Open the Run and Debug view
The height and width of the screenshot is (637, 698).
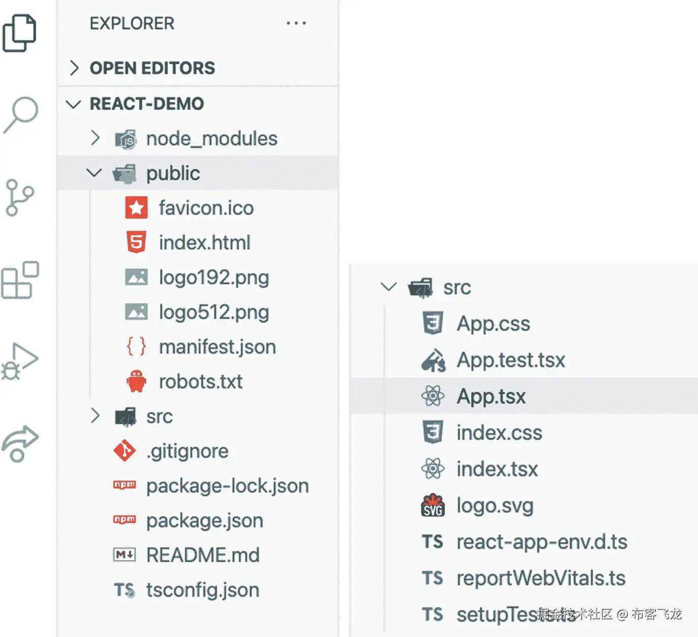(x=19, y=361)
